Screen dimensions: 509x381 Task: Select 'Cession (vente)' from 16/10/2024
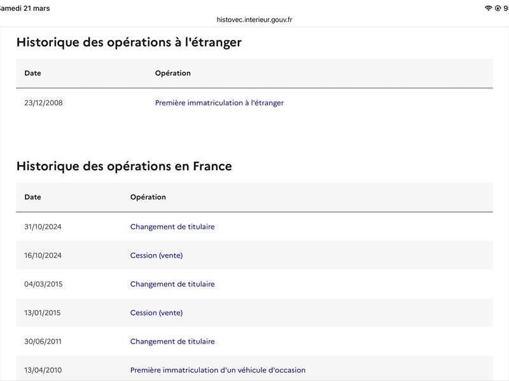(156, 255)
